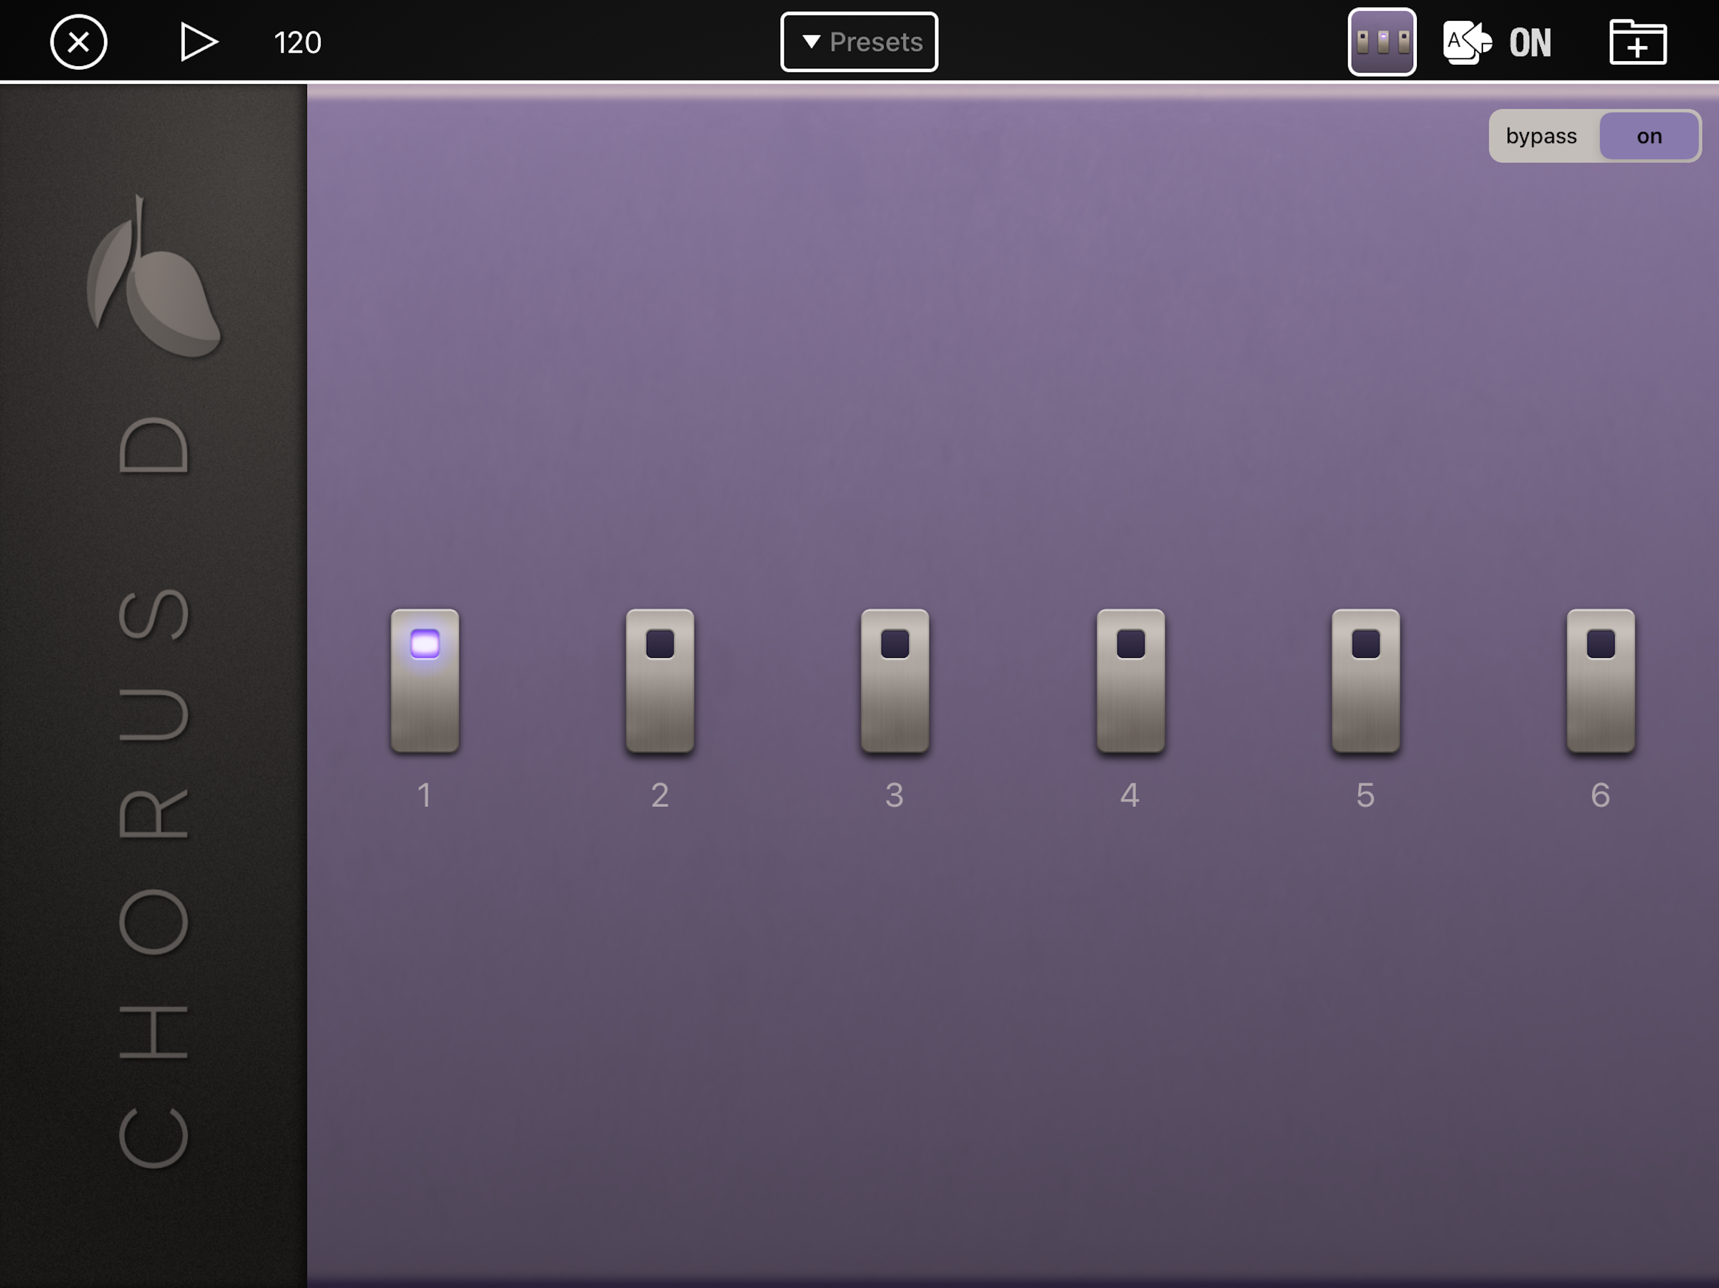Close the plugin with the X icon
This screenshot has height=1288, width=1719.
pos(79,42)
